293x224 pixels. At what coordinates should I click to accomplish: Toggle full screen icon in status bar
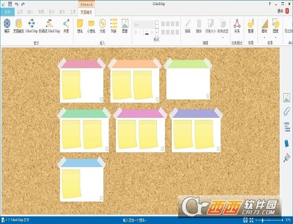click(252, 220)
